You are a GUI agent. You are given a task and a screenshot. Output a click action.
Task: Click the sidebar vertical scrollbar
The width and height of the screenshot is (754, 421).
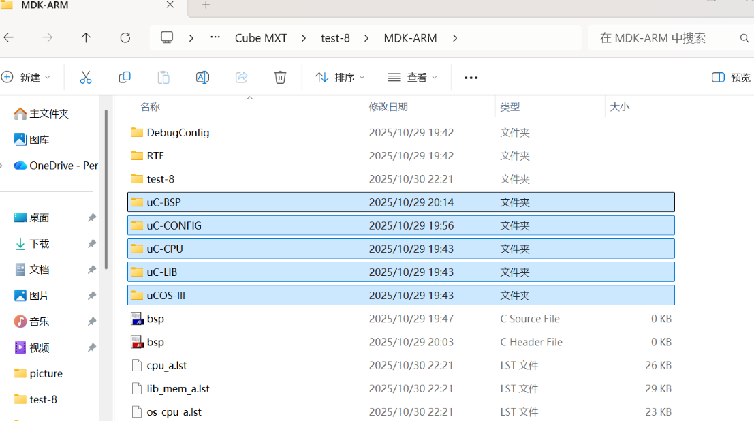point(106,189)
